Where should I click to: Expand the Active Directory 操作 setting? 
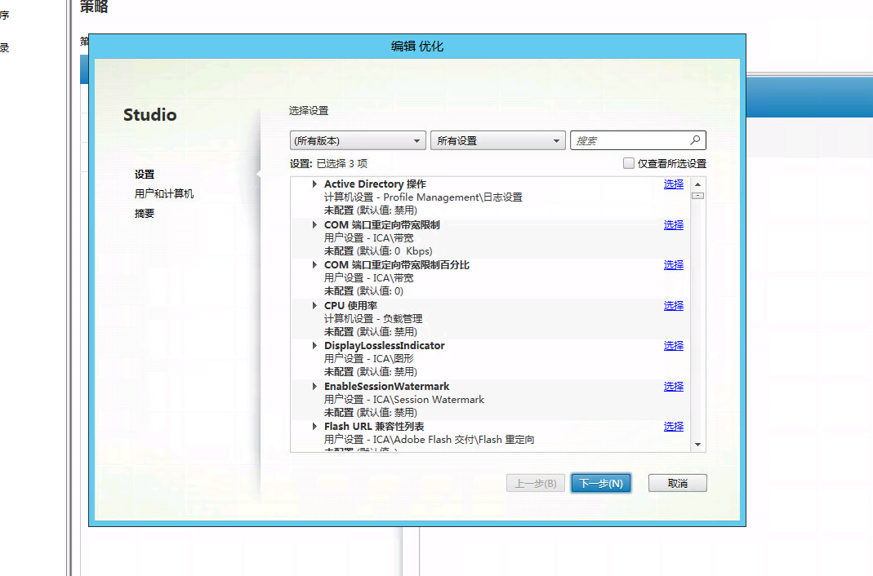tap(315, 184)
